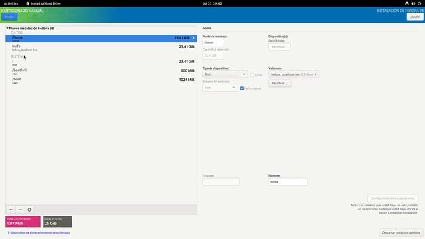Click the Punto de montaje field
This screenshot has height=239, width=425.
[x=213, y=42]
